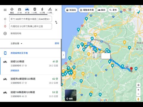Switch to bicycle travel mode
Image resolution: width=143 pixels, height=107 pixels.
[50, 10]
